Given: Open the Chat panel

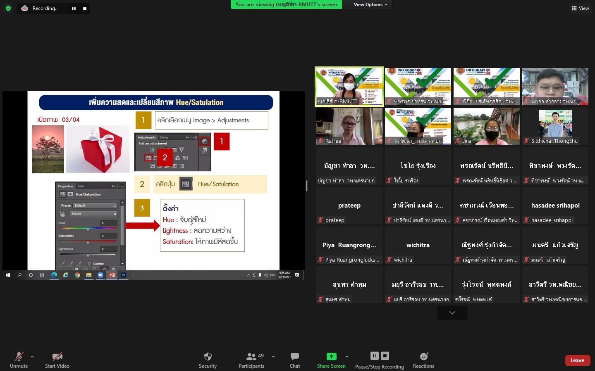Looking at the screenshot, I should pyautogui.click(x=295, y=360).
